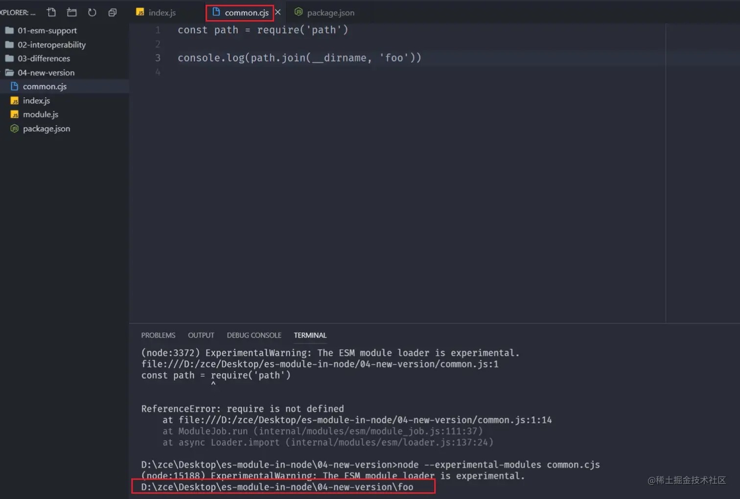Expand the 01-esm-support folder
The height and width of the screenshot is (499, 740).
click(x=47, y=30)
